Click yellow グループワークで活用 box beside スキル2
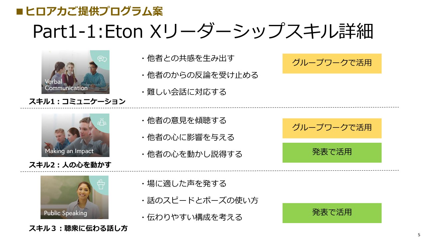This screenshot has height=239, width=425. click(x=332, y=128)
